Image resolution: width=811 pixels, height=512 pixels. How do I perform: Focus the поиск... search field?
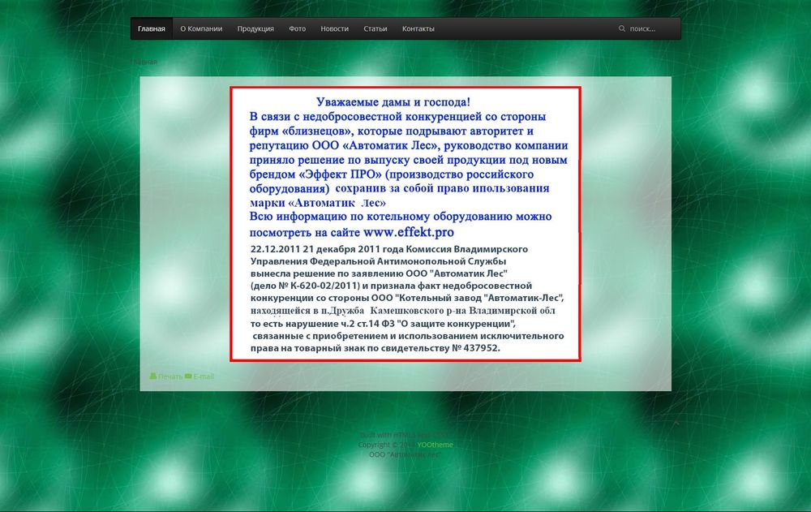coord(646,29)
